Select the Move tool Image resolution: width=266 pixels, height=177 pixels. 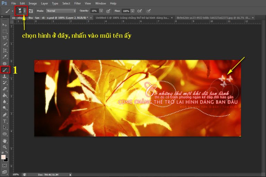[5, 25]
